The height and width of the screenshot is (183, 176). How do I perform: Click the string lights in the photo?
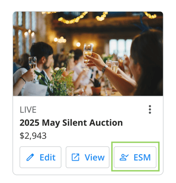tap(73, 18)
